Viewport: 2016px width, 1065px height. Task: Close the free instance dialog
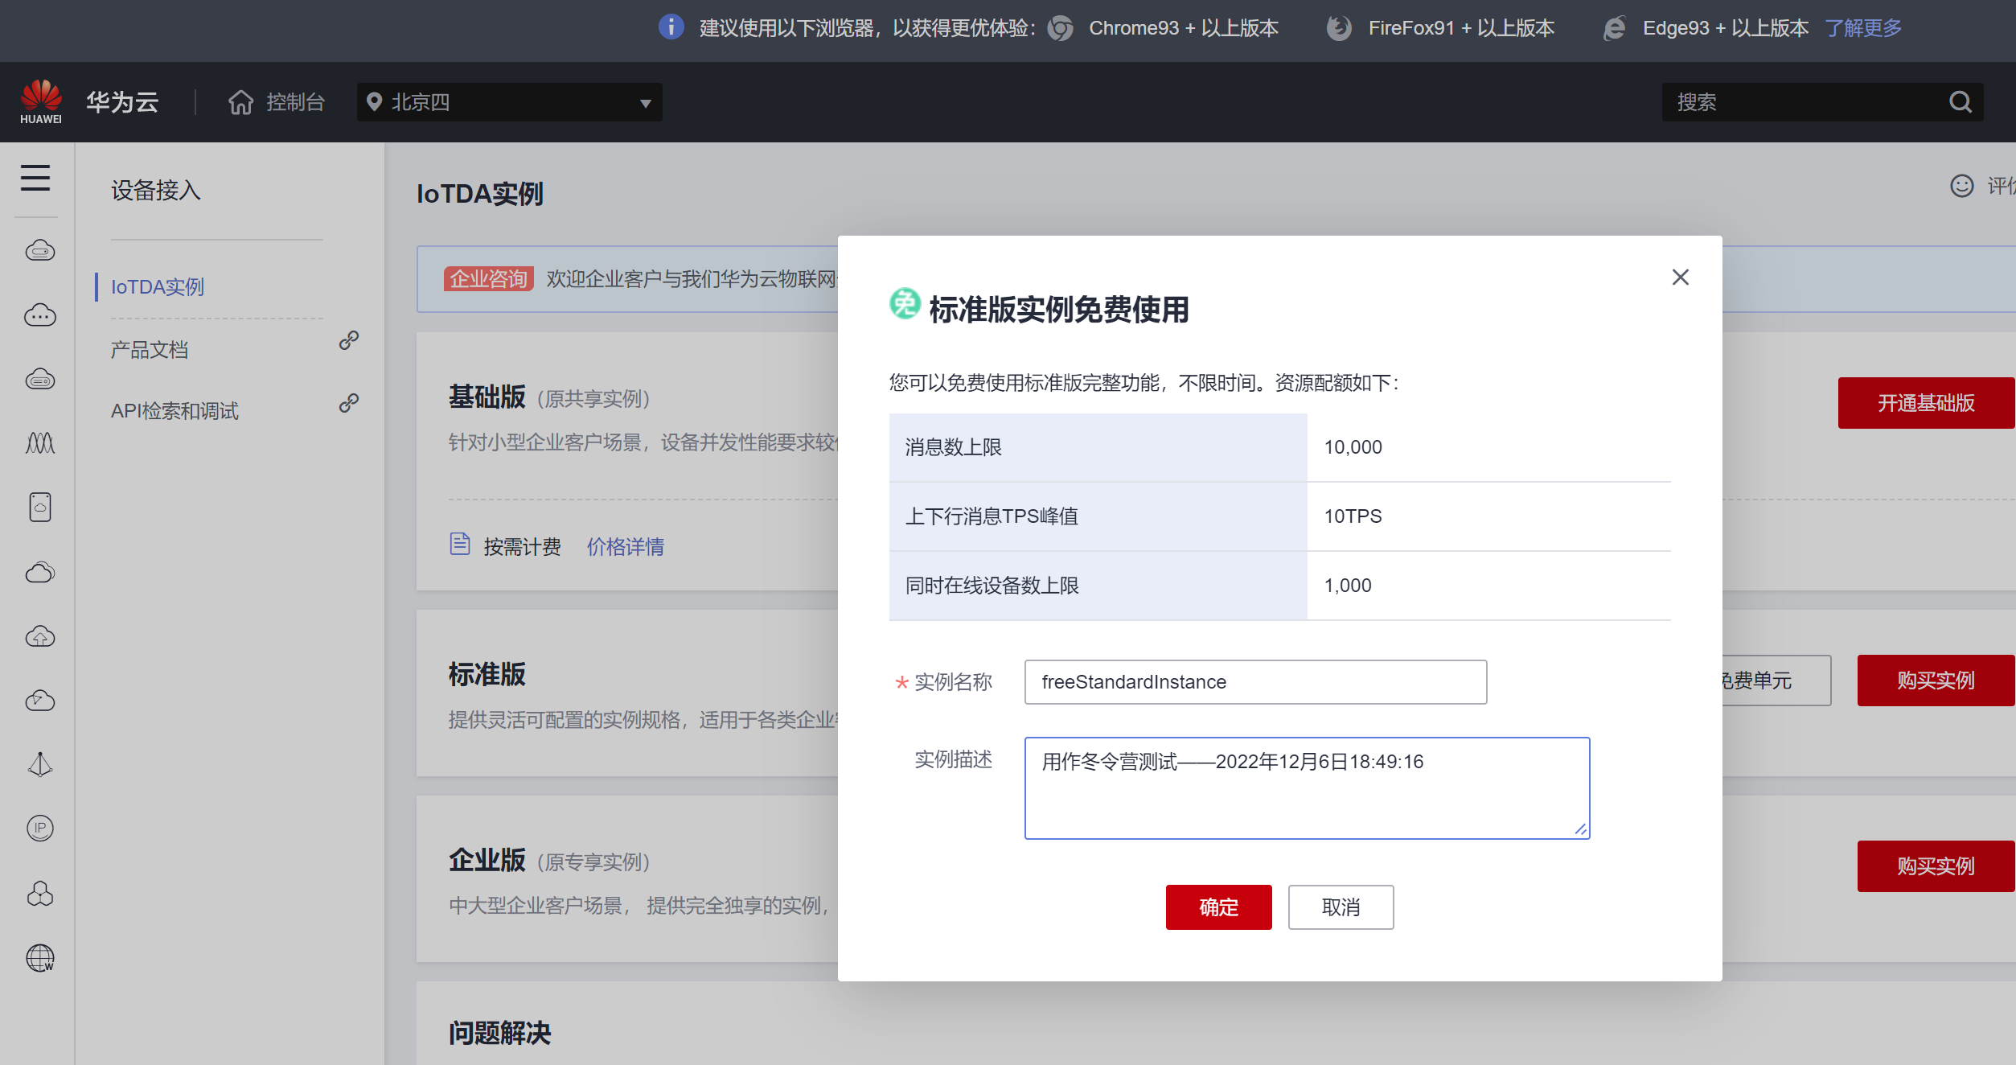[1680, 278]
